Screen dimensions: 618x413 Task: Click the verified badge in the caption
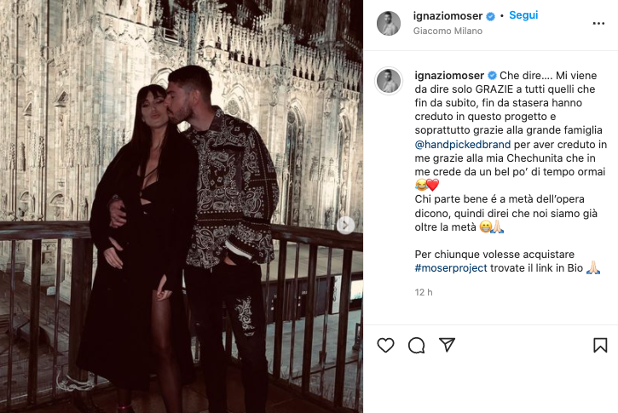pos(493,76)
